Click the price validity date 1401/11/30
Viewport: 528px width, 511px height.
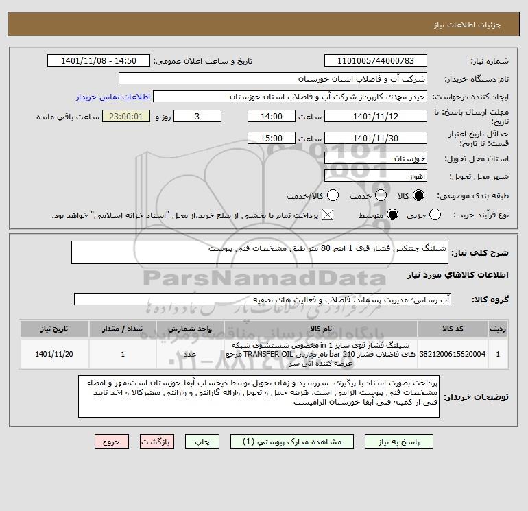(x=376, y=138)
